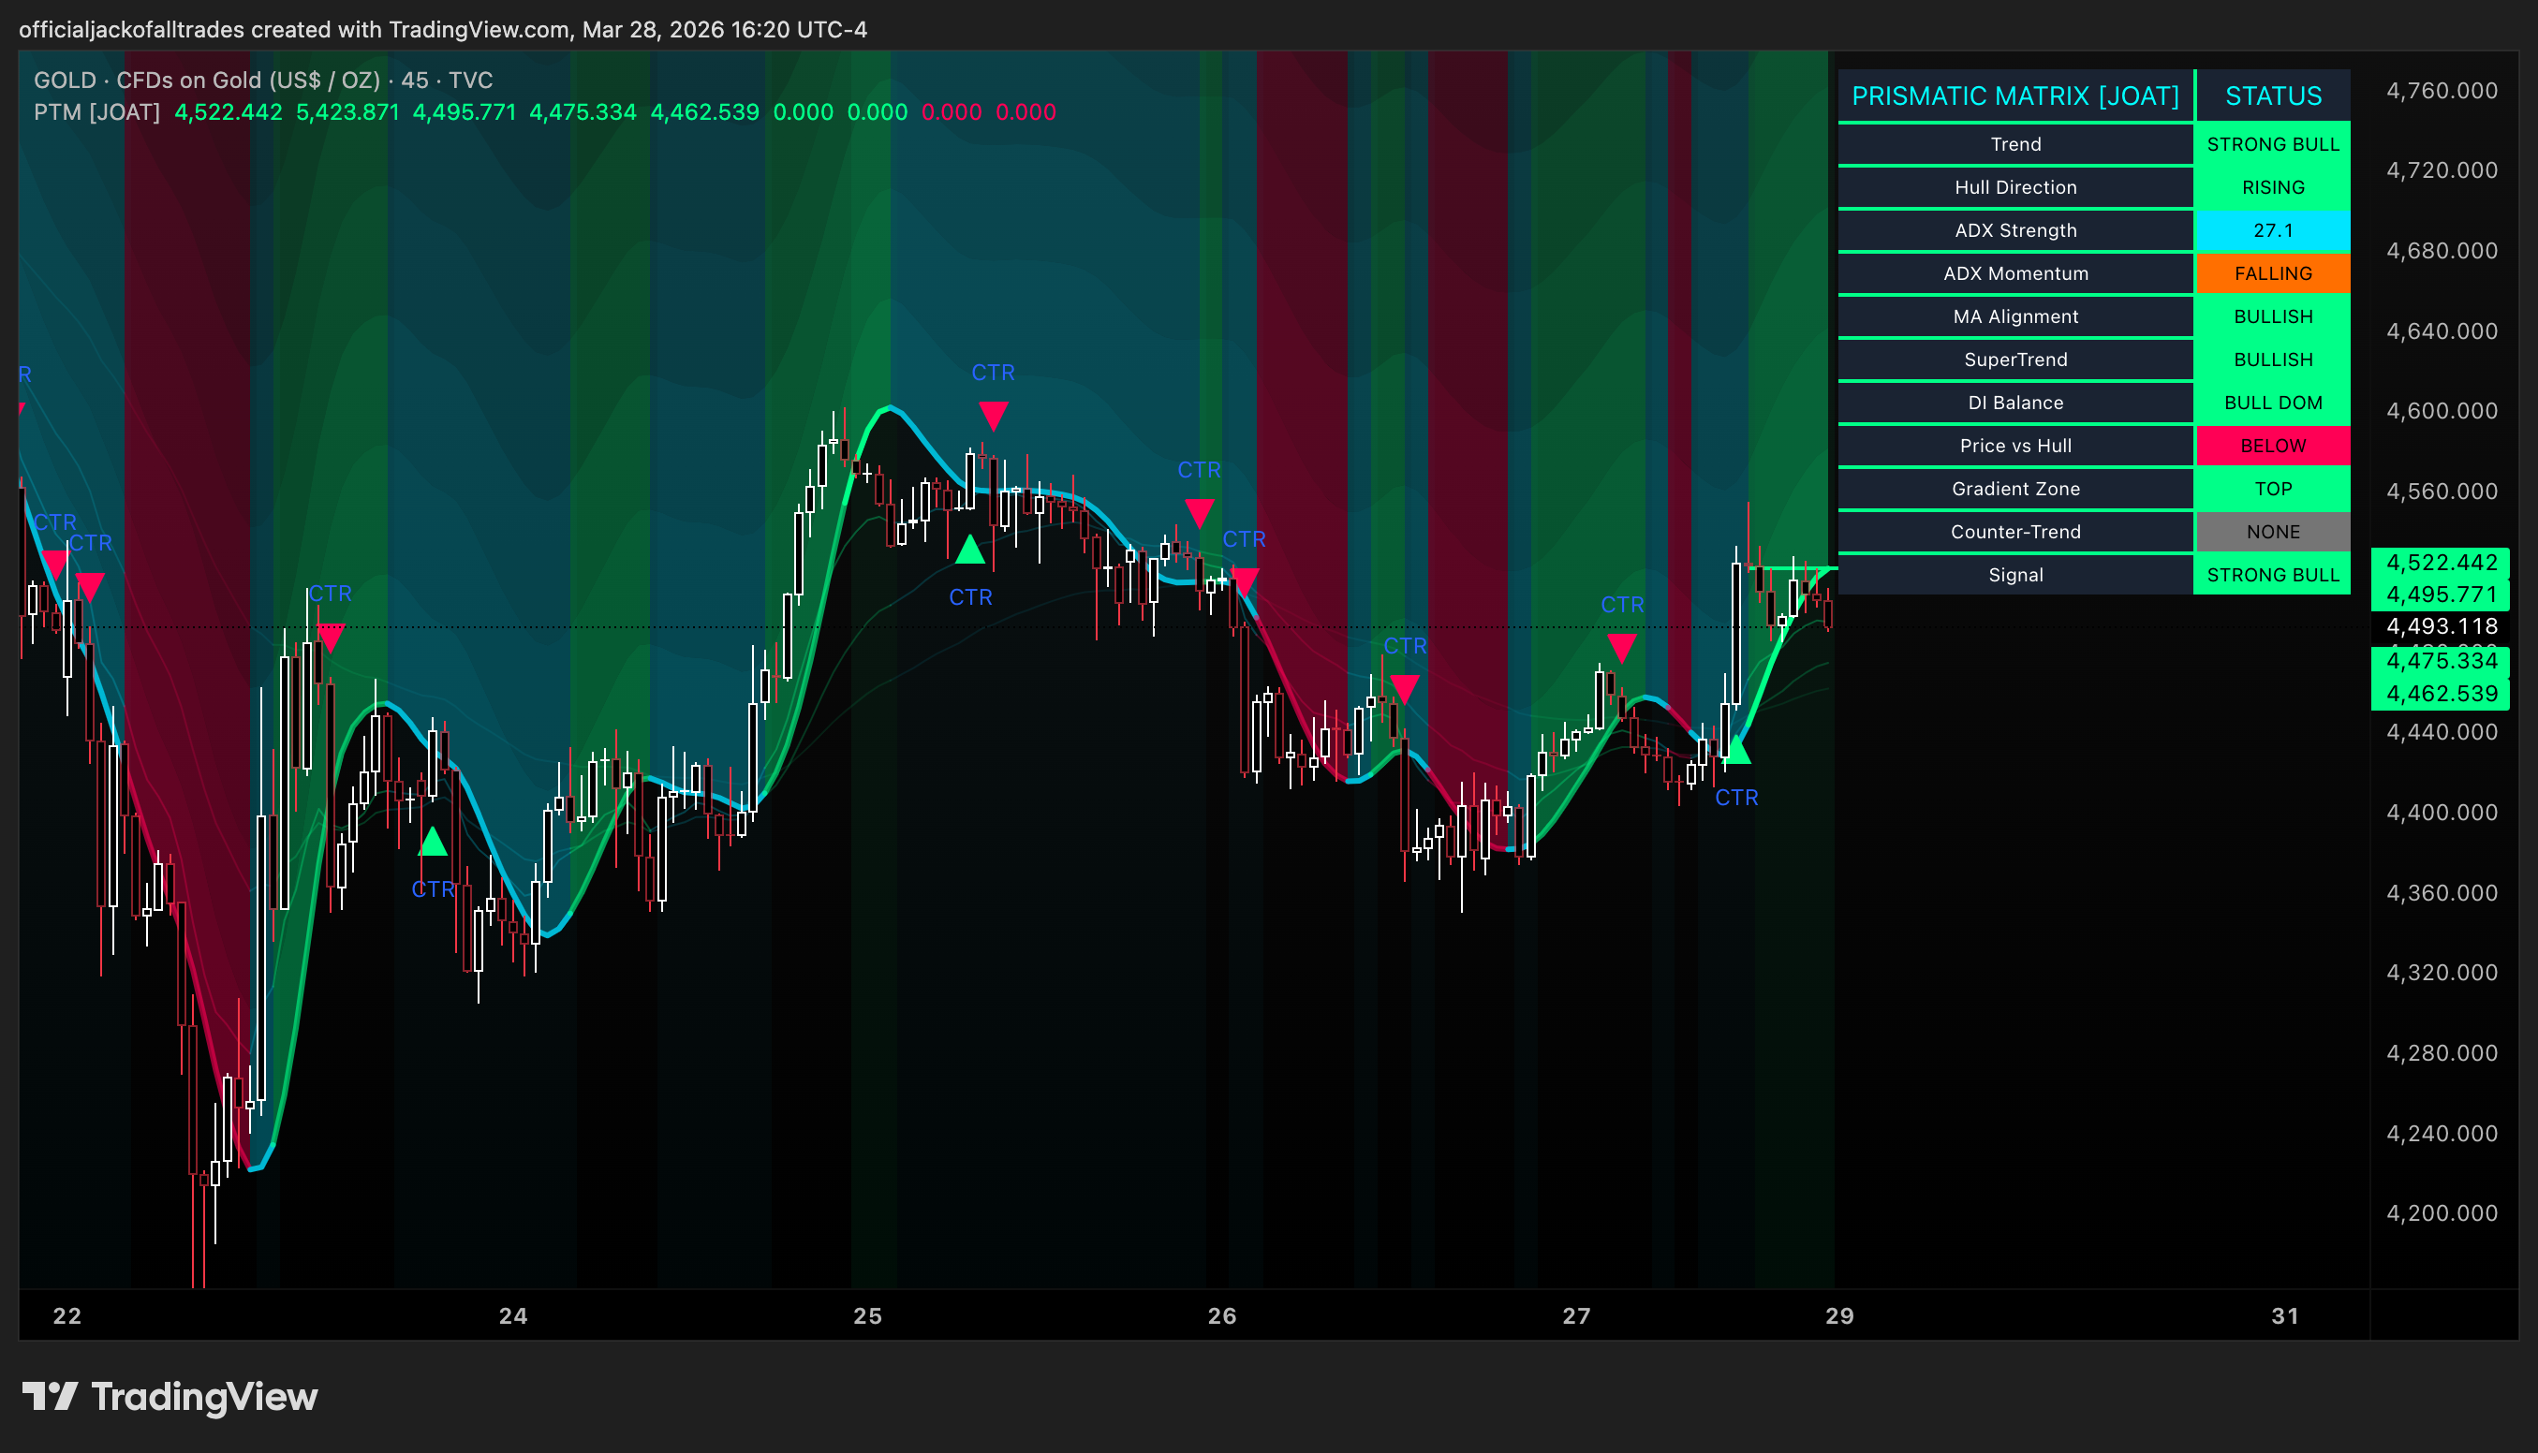Click the TOP status cell
This screenshot has height=1453, width=2538.
tap(2274, 489)
